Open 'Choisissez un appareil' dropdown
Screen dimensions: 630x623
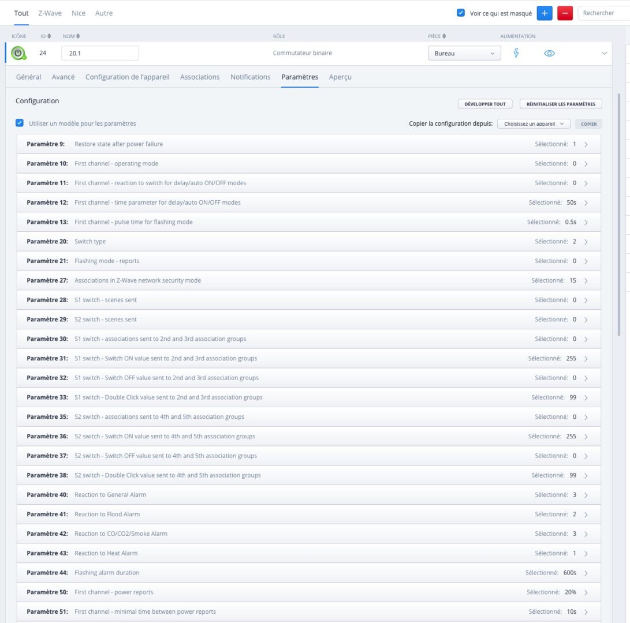click(534, 123)
